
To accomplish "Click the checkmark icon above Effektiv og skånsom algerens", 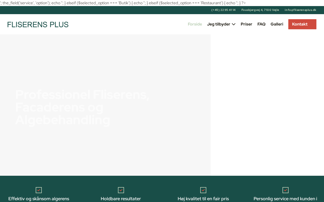I will tap(39, 190).
